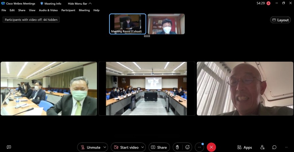
Task: Expand the video options arrow beside Start video
Action: coord(142,147)
